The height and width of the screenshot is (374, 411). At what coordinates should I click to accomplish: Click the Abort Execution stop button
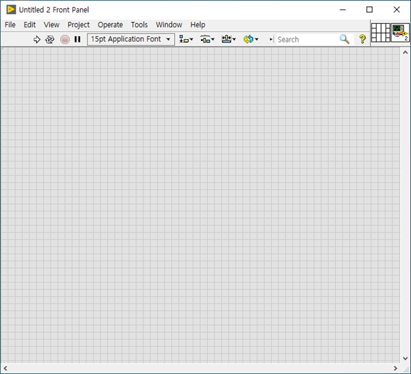pyautogui.click(x=65, y=40)
